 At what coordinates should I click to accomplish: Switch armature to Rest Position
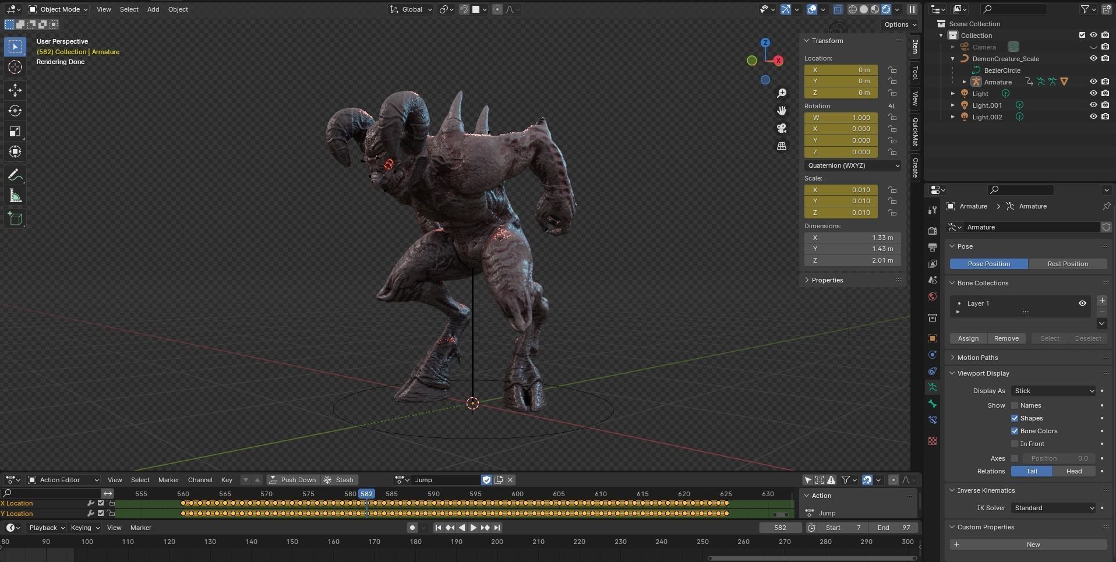click(1068, 264)
